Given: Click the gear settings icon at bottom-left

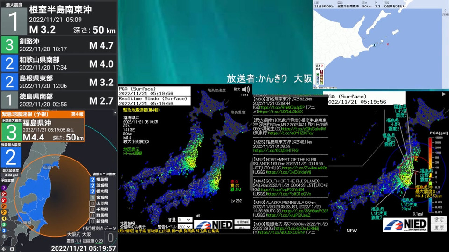Looking at the screenshot, I should (12, 249).
